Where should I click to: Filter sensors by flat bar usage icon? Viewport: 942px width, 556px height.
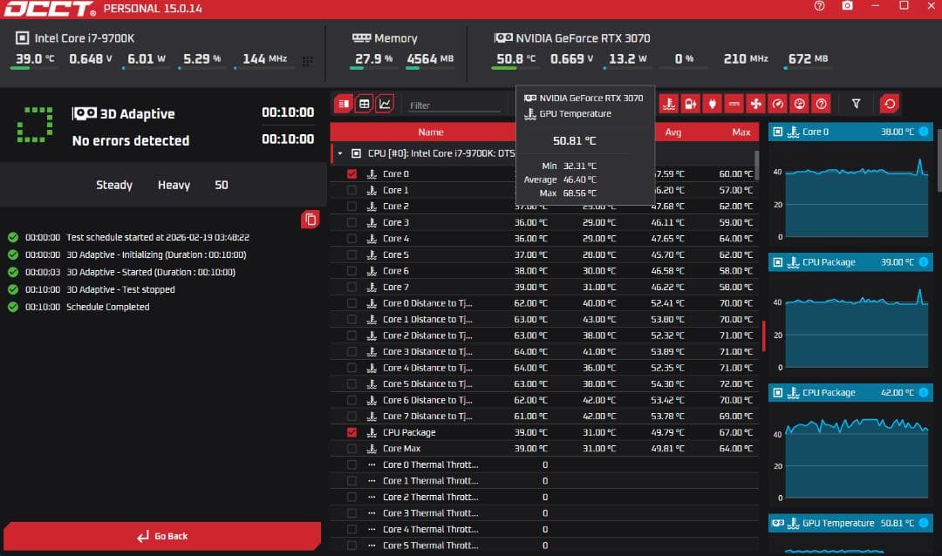pos(734,104)
